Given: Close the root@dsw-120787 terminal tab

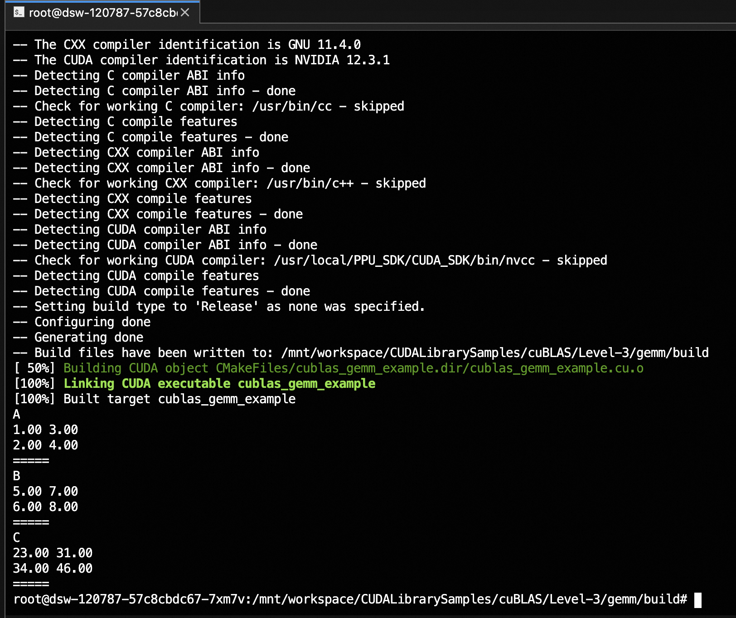Looking at the screenshot, I should (185, 12).
